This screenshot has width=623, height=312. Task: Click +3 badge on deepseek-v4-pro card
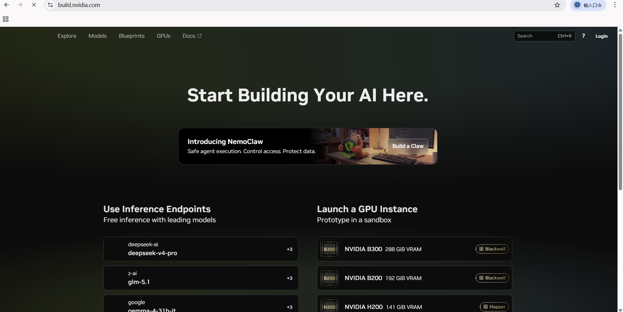tap(290, 249)
